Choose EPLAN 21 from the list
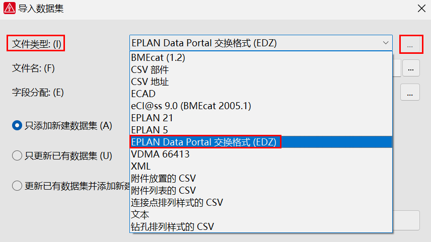Screen dimensions: 431x242 [152, 118]
